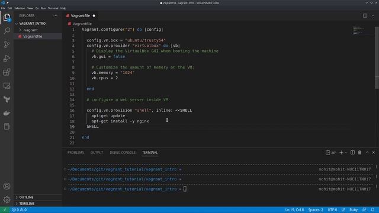Open the Source Control view icon
379x213 pixels.
coord(7,44)
